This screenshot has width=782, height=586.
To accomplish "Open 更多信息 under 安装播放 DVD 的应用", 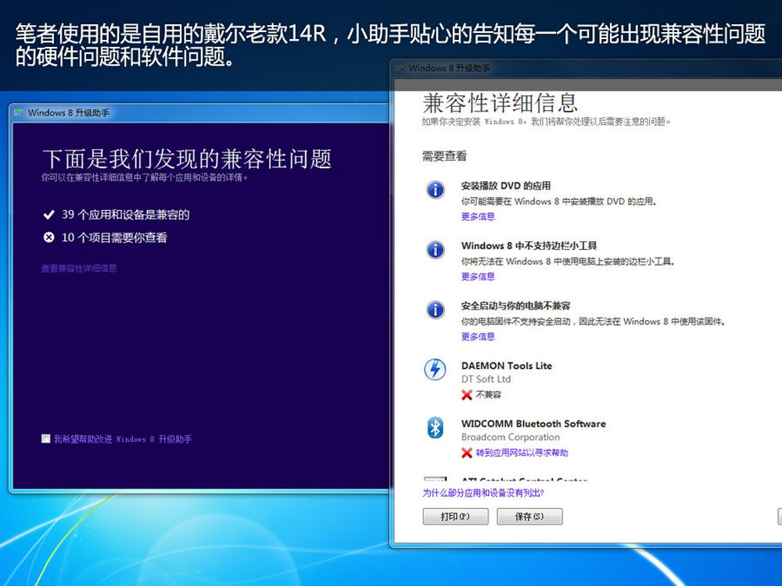I will coord(478,216).
